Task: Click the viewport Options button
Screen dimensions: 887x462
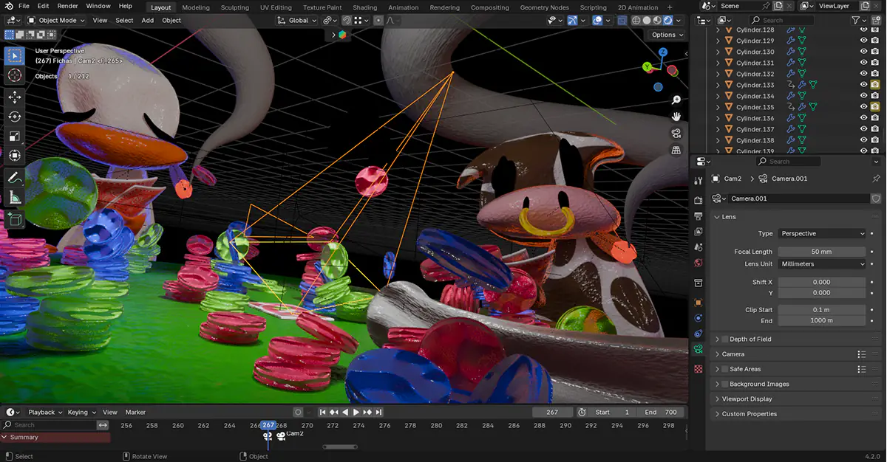Action: [666, 35]
